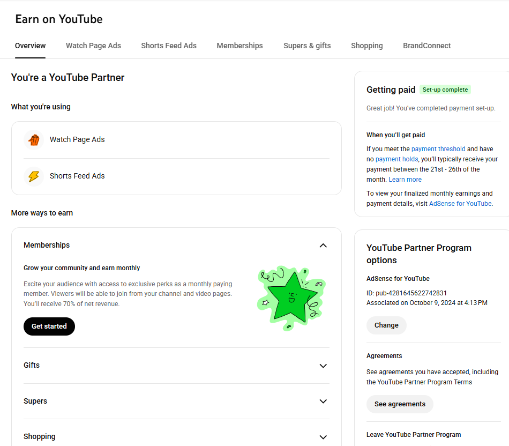Switch to the BrandConnect tab
Screen dimensions: 509x446
pyautogui.click(x=426, y=46)
